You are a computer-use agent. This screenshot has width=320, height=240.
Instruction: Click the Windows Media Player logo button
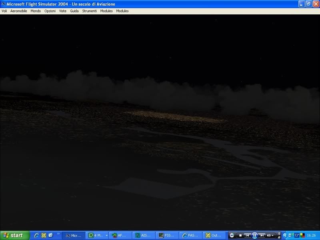click(x=232, y=235)
